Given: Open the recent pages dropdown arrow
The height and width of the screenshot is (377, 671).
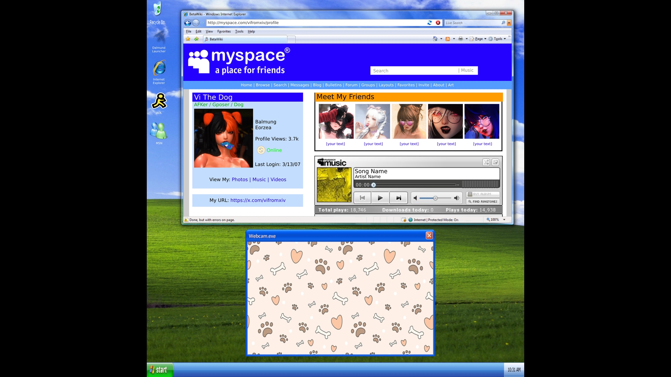Looking at the screenshot, I should click(202, 23).
